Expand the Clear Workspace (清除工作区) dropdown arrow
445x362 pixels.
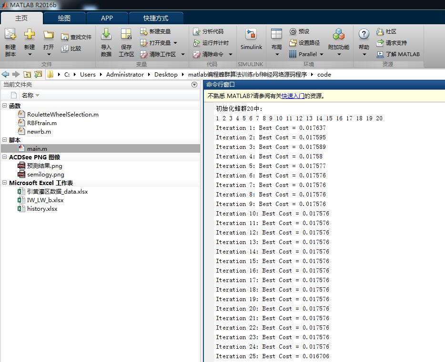(183, 54)
